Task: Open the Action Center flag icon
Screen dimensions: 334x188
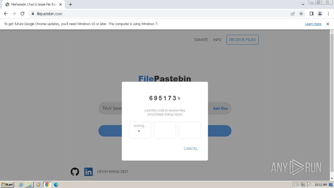Action: pos(309,185)
